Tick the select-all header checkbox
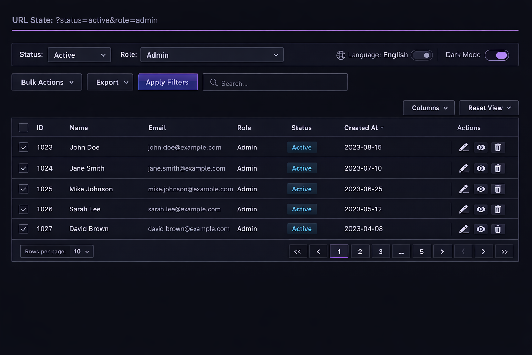Image resolution: width=532 pixels, height=355 pixels. [x=24, y=128]
